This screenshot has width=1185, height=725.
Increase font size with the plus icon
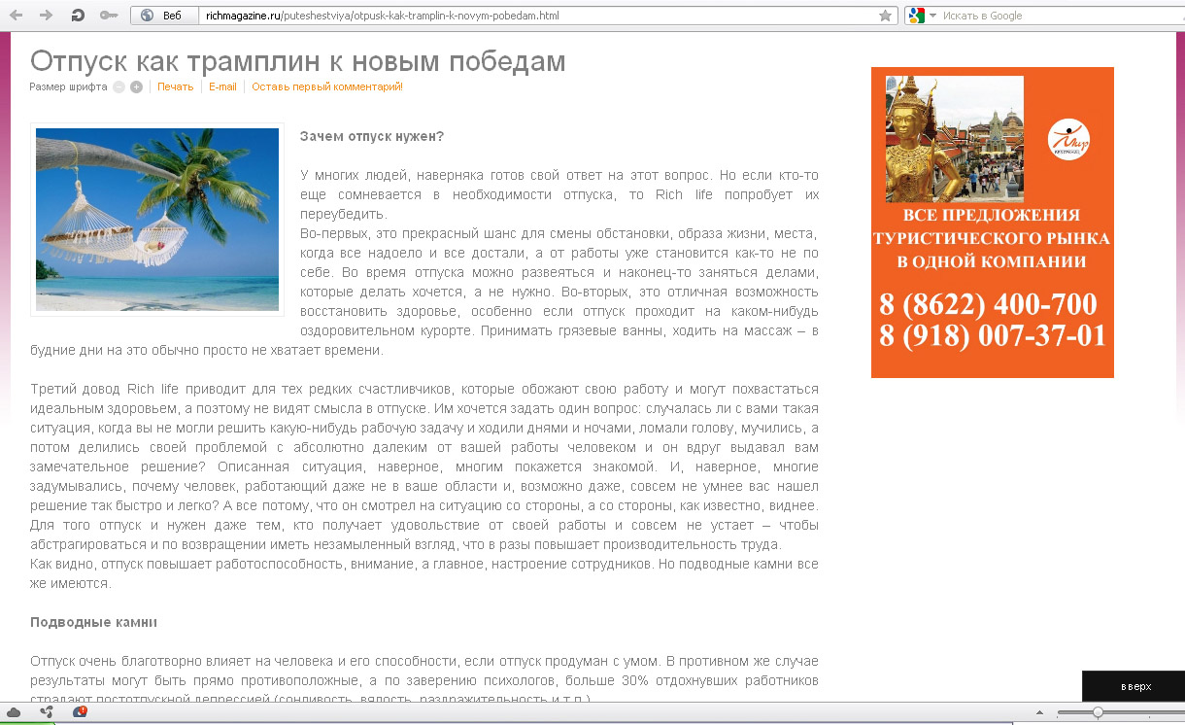coord(136,86)
